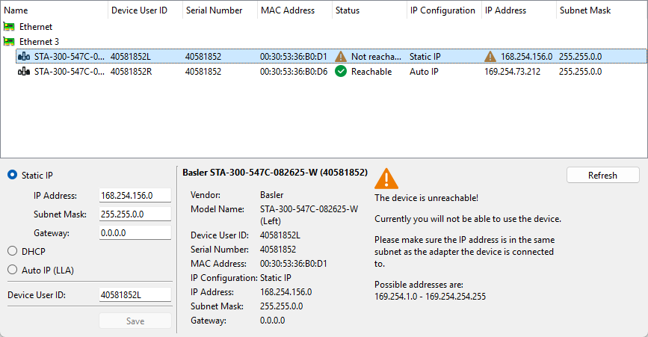Sort by Serial Number column header
Screen dimensions: 648x337
pyautogui.click(x=220, y=10)
